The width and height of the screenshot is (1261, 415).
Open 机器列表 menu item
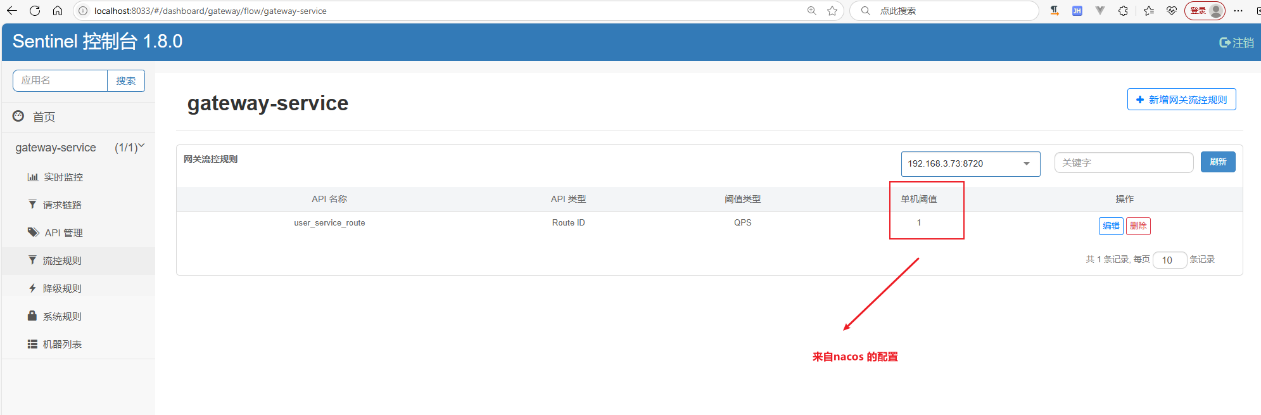click(x=62, y=345)
